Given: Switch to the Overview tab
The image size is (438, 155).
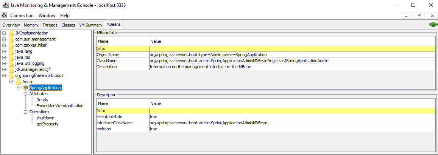Looking at the screenshot, I should click(11, 25).
